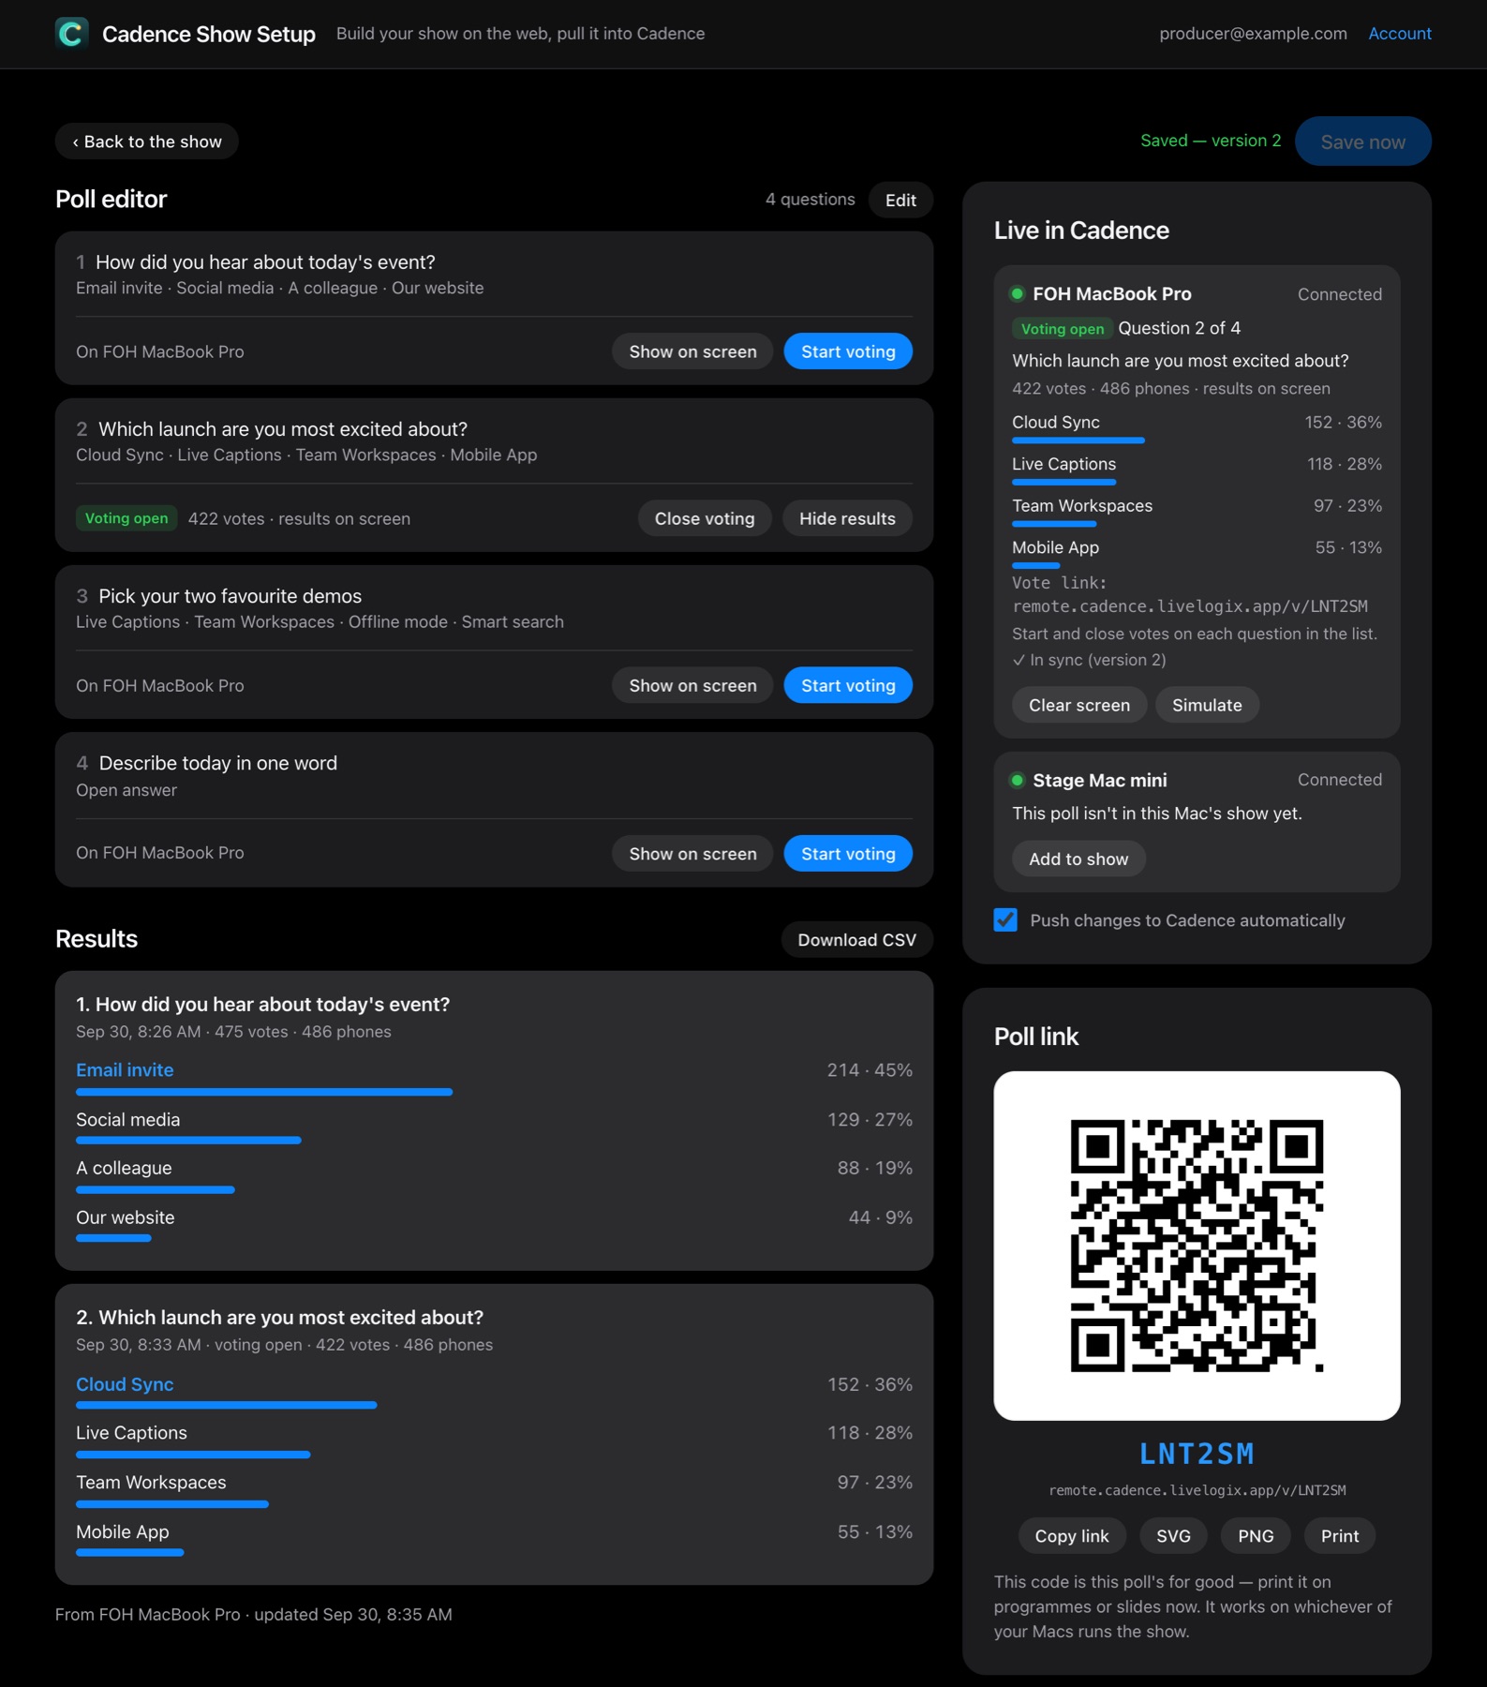
Task: Click the 'Saved — version 2' status
Action: [1210, 141]
